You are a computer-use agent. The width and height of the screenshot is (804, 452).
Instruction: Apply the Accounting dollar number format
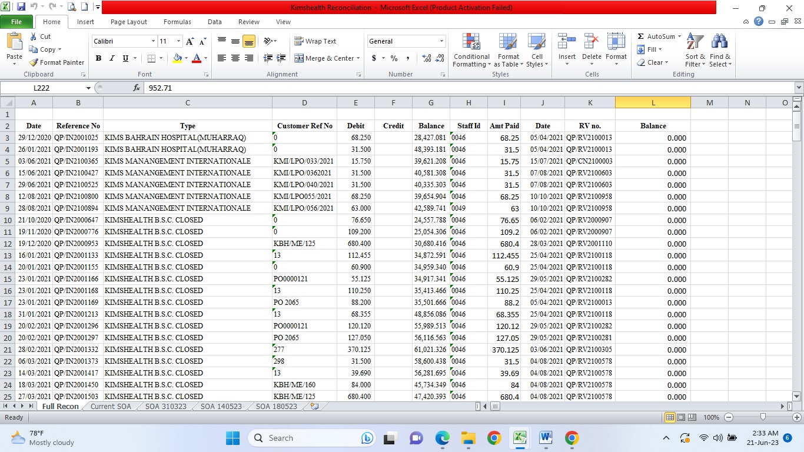click(374, 58)
